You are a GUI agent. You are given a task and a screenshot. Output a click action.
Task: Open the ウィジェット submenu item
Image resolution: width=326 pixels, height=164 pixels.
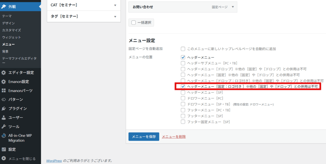point(11,37)
